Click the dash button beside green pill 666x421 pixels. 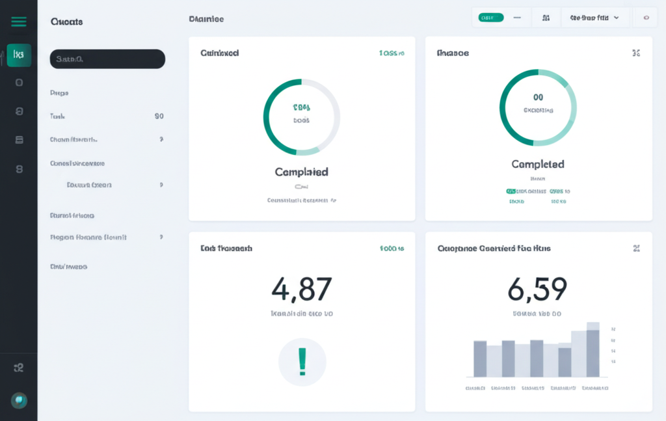pos(517,18)
